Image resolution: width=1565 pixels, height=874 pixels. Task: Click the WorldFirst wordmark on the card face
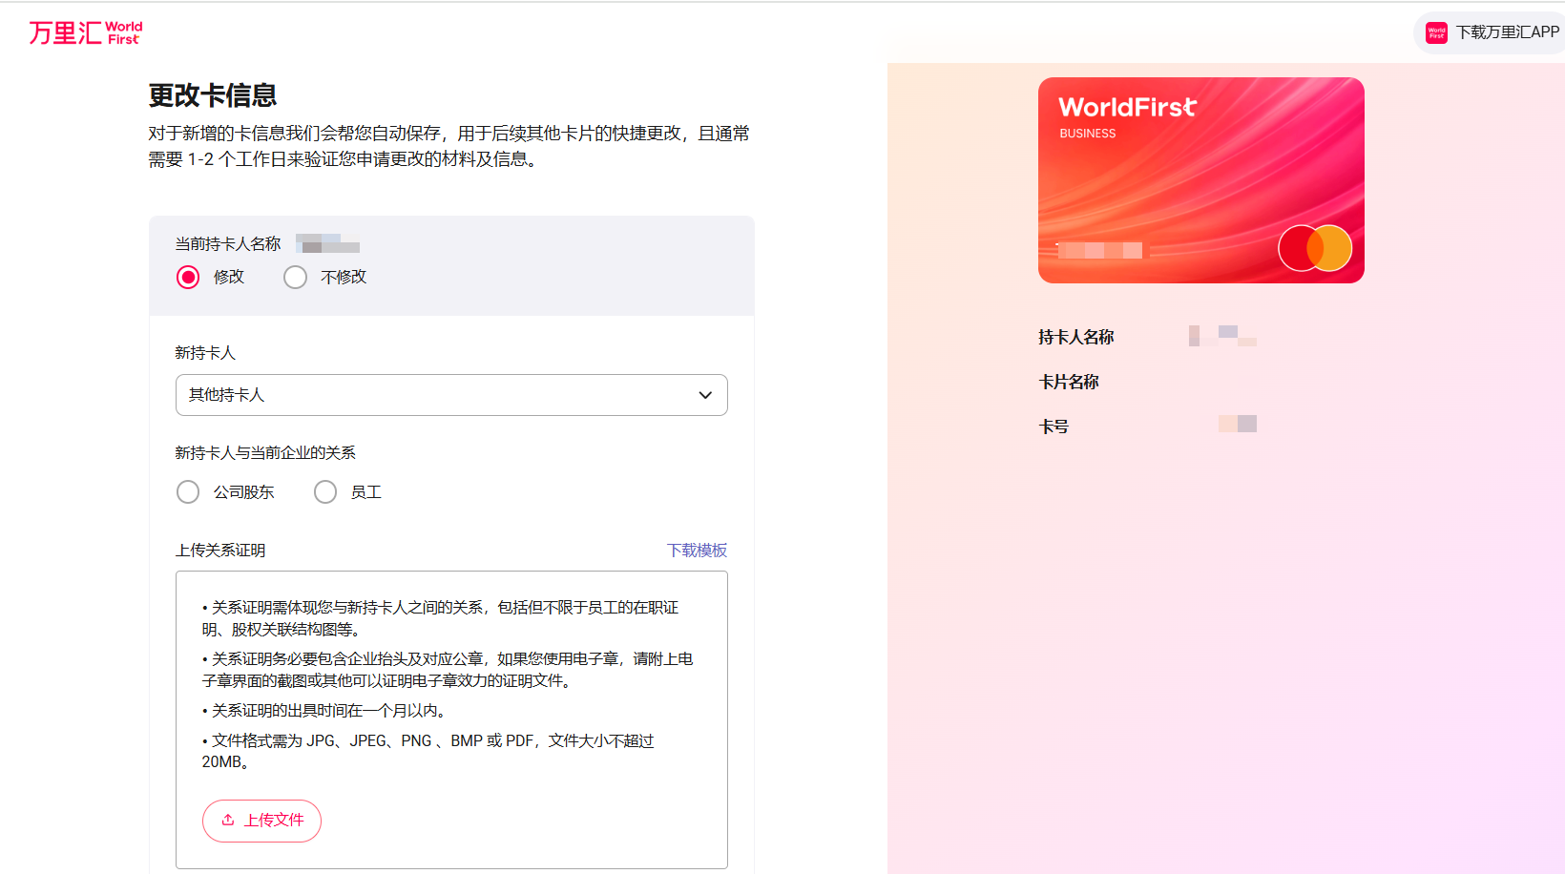1127,107
